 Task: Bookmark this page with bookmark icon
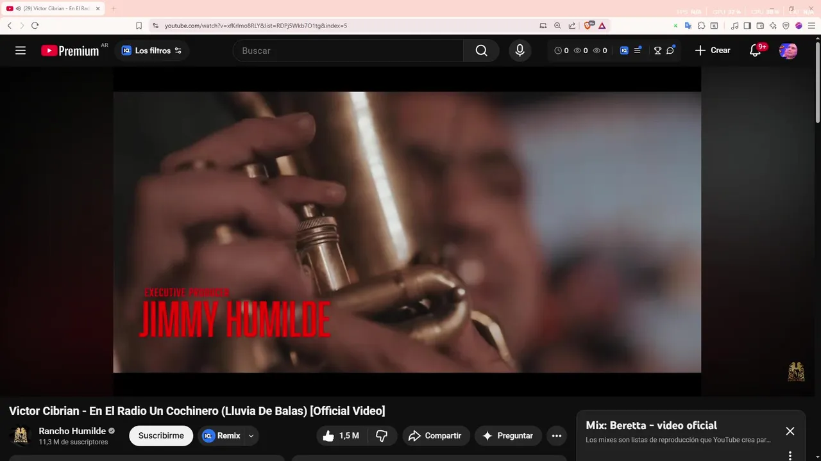(139, 26)
